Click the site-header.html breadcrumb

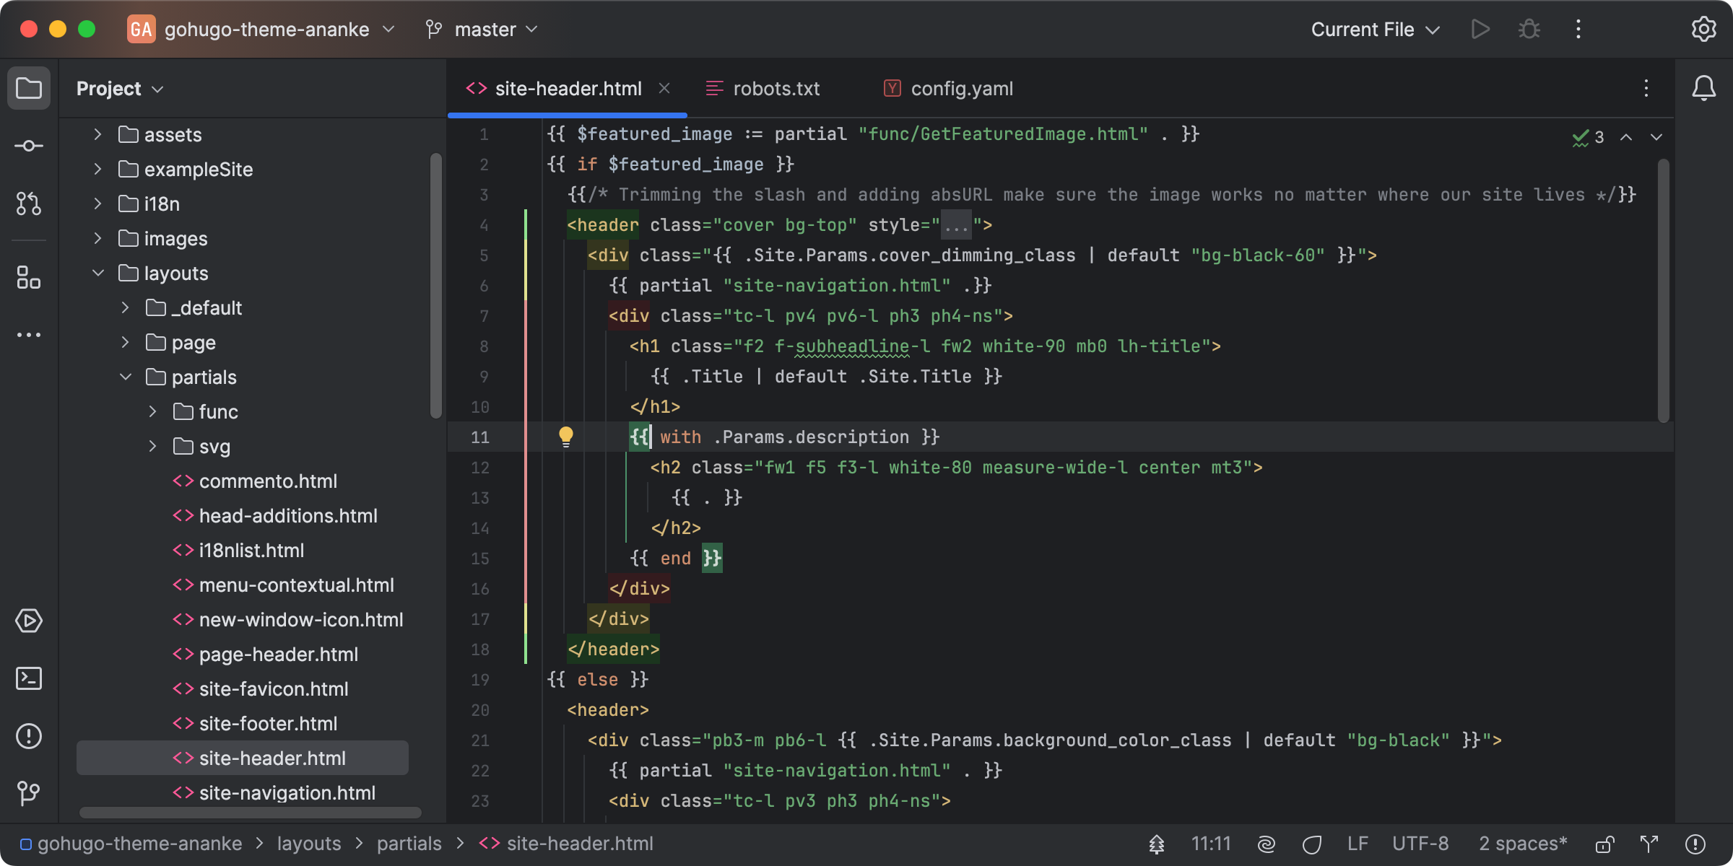(x=566, y=844)
